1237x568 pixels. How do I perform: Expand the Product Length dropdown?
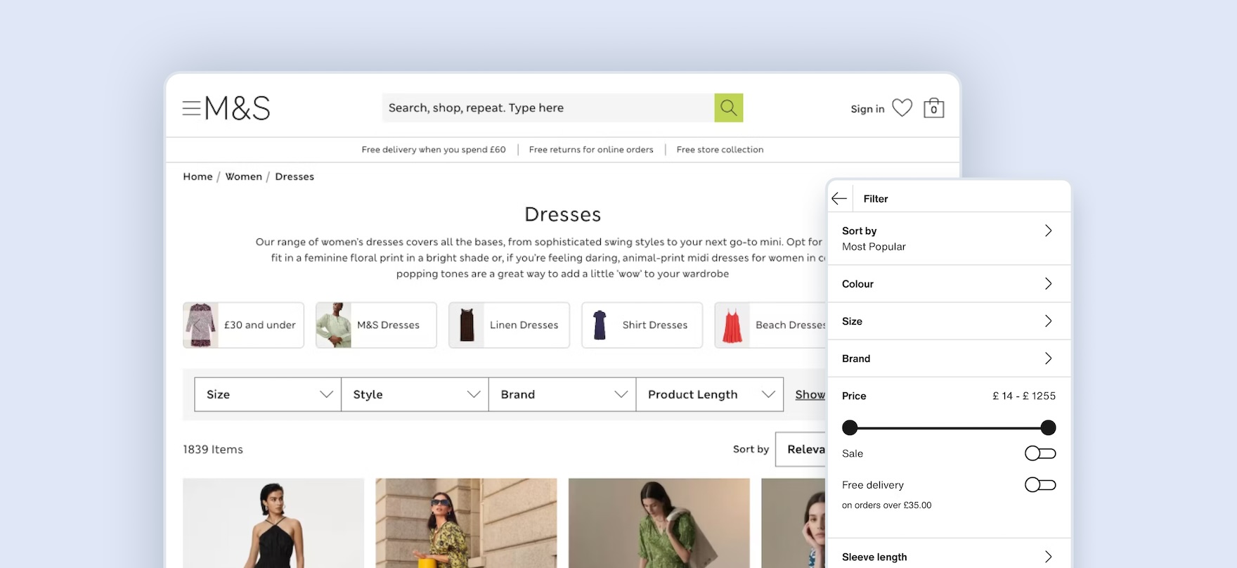tap(709, 394)
